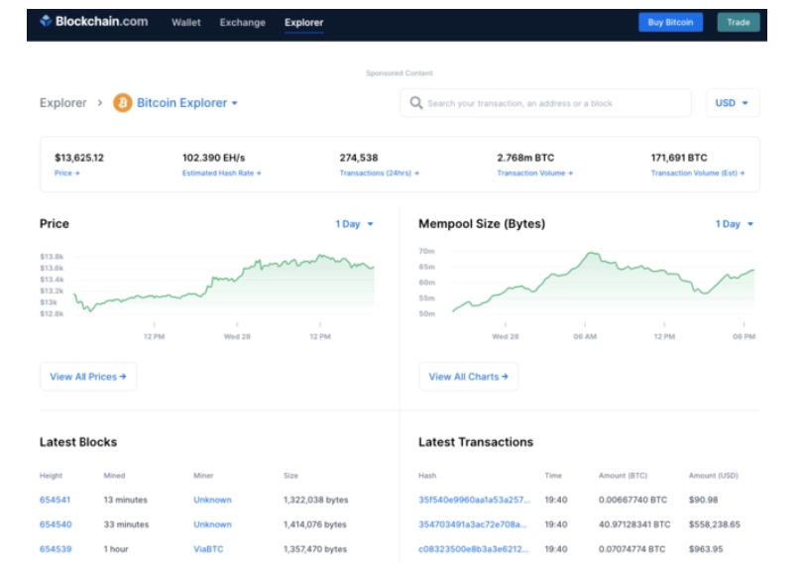Click the $13,625.12 price value
The image size is (802, 577).
79,158
